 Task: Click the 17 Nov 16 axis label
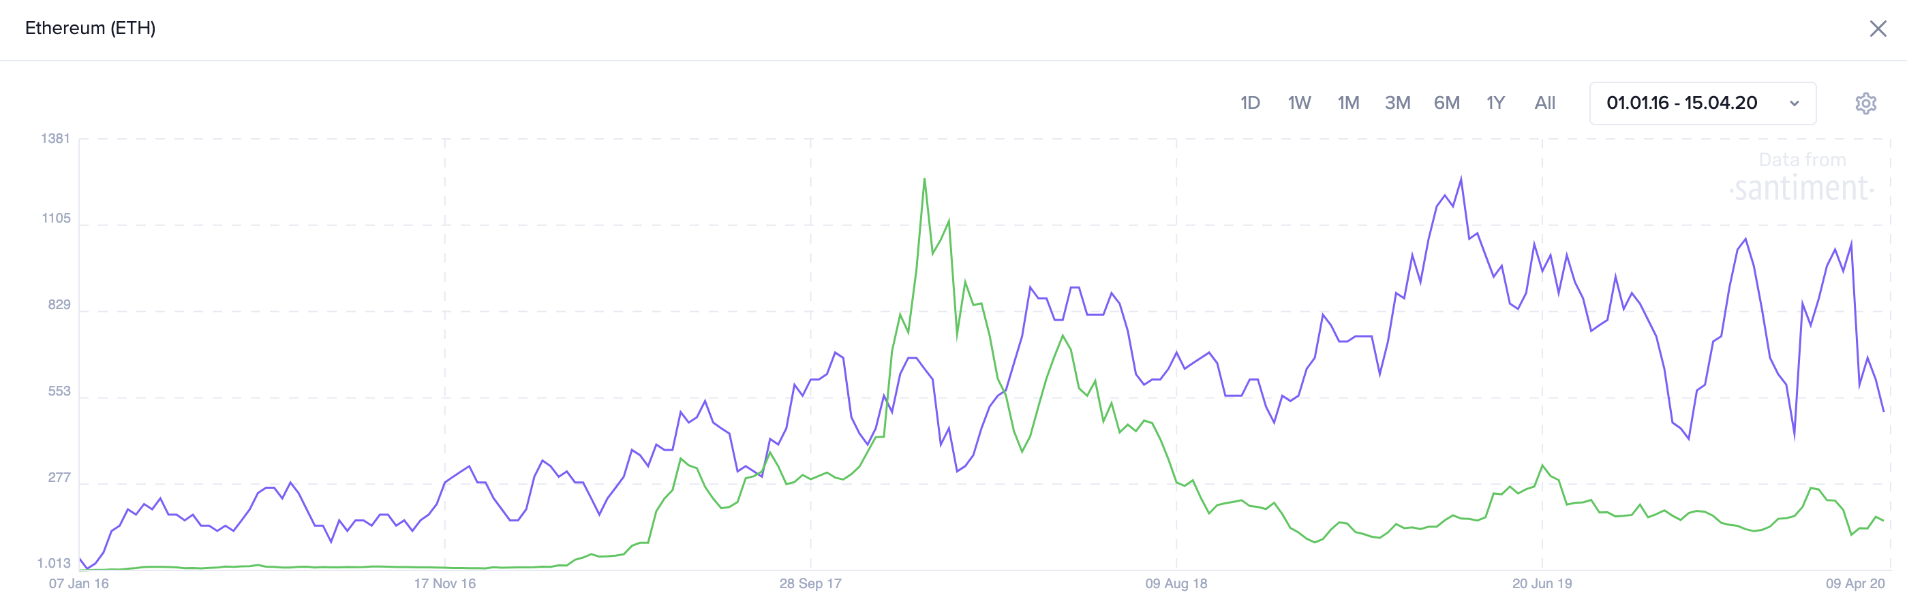click(444, 583)
